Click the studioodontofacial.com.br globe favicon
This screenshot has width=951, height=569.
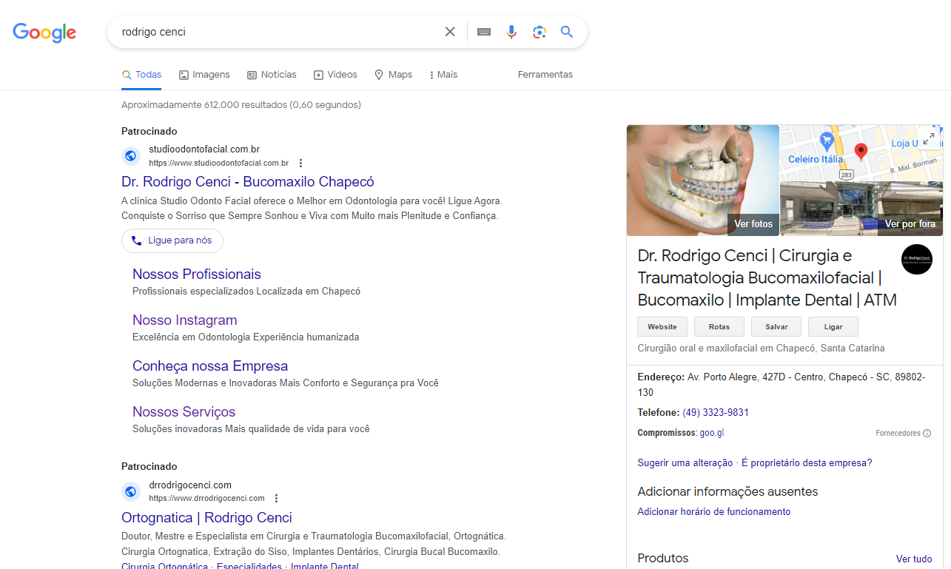click(x=131, y=155)
